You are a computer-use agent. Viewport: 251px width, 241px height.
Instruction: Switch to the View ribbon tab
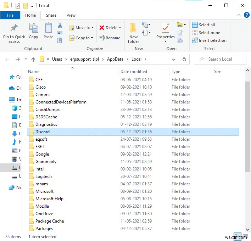click(x=71, y=15)
